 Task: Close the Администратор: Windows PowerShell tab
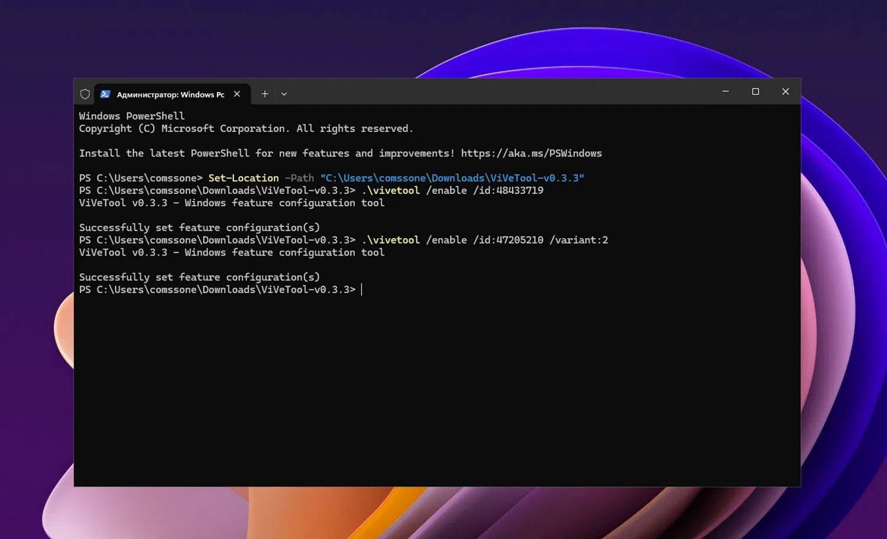tap(237, 94)
